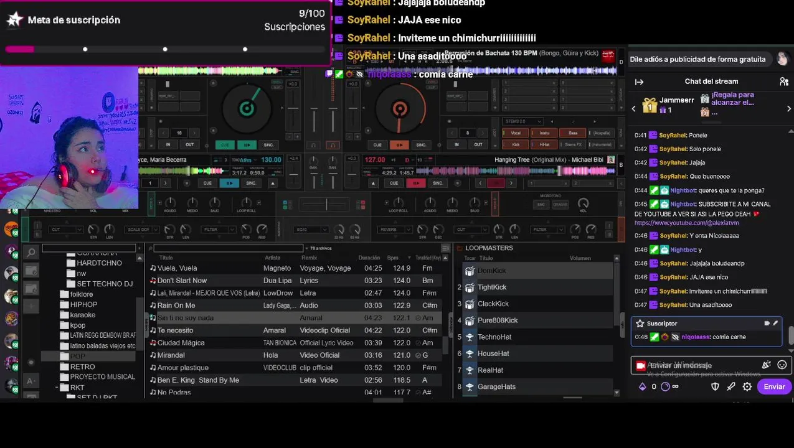
Task: Sort by Tonalidad (Key) column
Action: tap(428, 258)
